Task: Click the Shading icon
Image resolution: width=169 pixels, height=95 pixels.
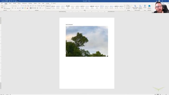Action: [40, 8]
